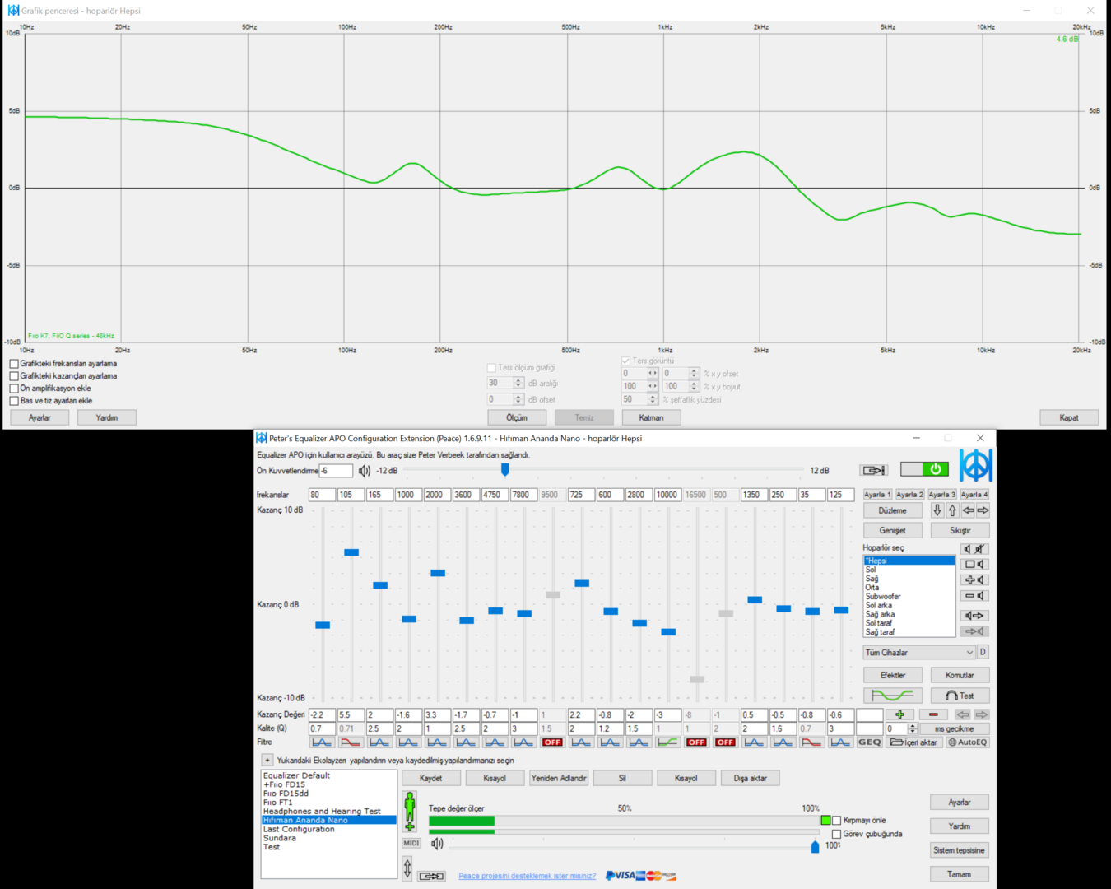Click the green person icon
Image resolution: width=1111 pixels, height=889 pixels.
(x=410, y=812)
